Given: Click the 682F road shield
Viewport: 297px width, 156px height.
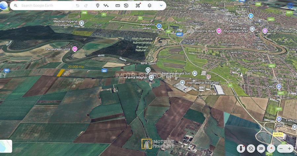Looking at the screenshot, I should 179,34.
